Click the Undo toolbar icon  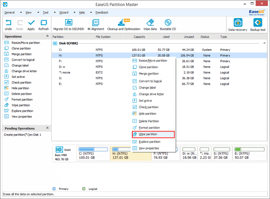coord(8,25)
